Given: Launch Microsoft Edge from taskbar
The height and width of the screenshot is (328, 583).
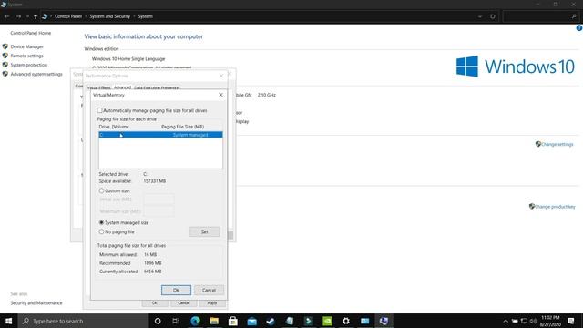Looking at the screenshot, I should tap(195, 321).
